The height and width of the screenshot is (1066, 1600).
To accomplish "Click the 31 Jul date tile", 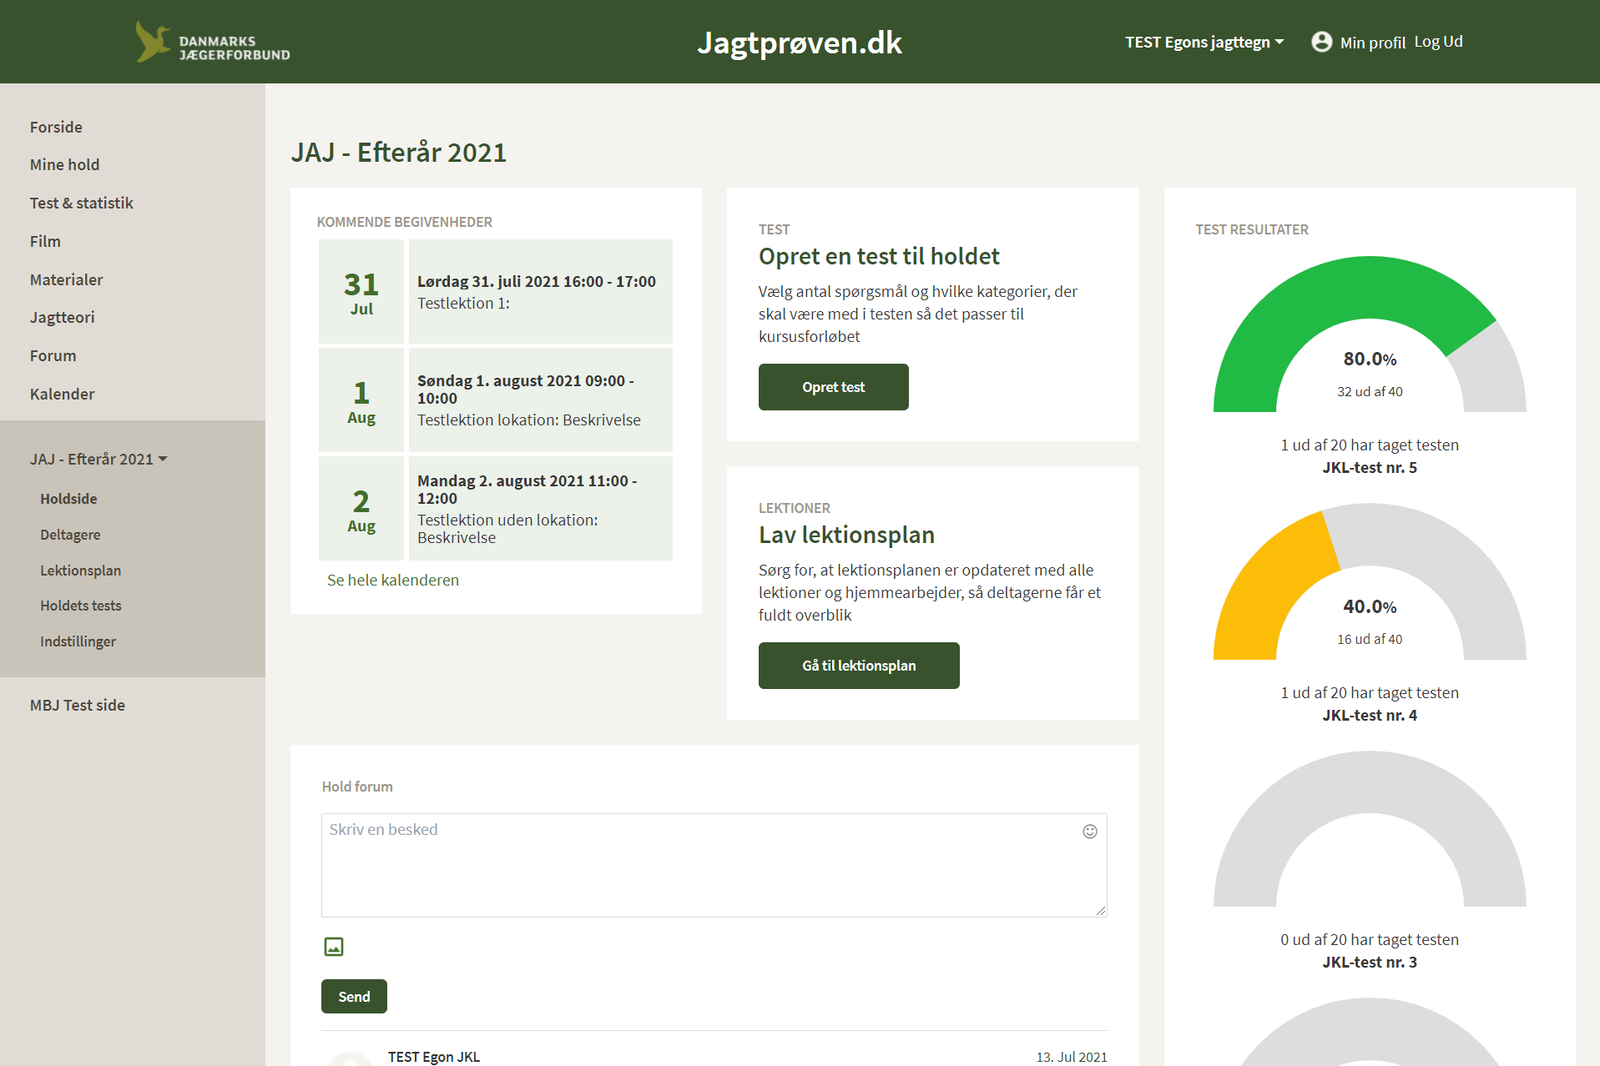I will click(361, 291).
